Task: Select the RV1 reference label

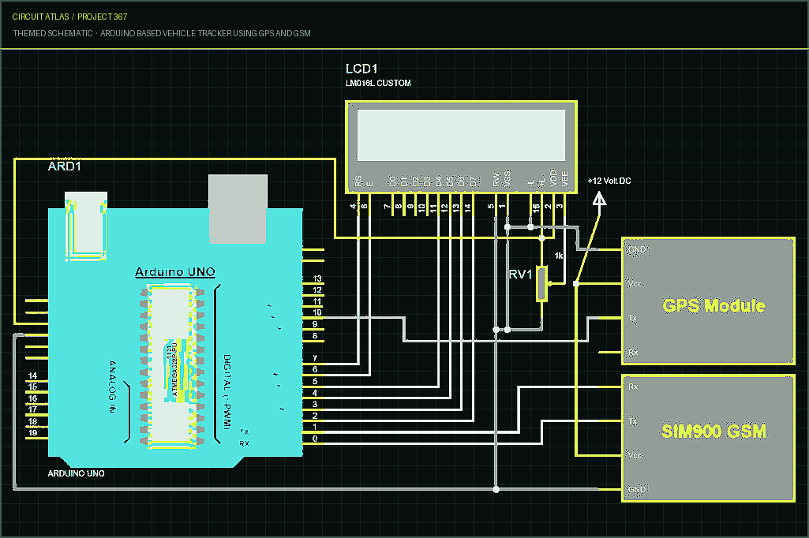Action: tap(521, 275)
